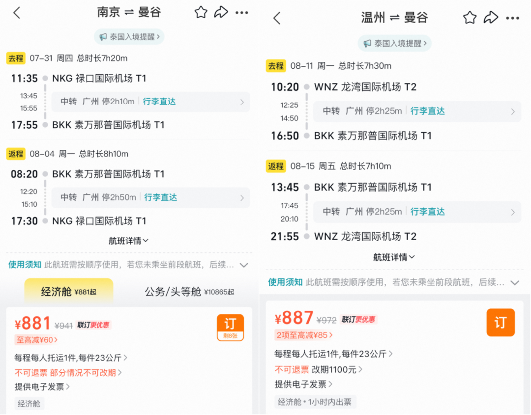Open the more options menu on left screen
Screen dimensions: 531x415
[x=242, y=13]
